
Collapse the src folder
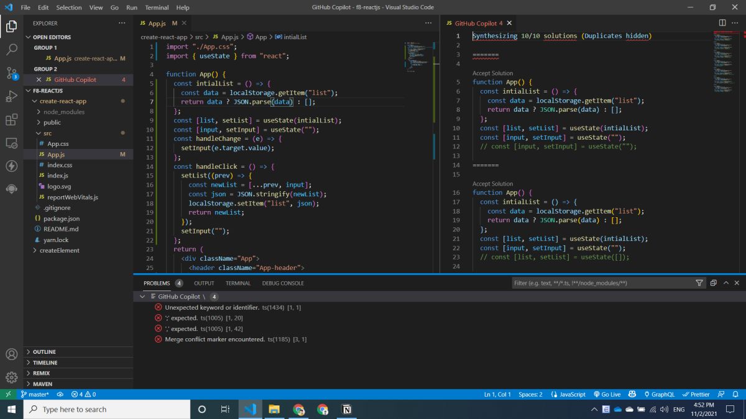click(47, 133)
